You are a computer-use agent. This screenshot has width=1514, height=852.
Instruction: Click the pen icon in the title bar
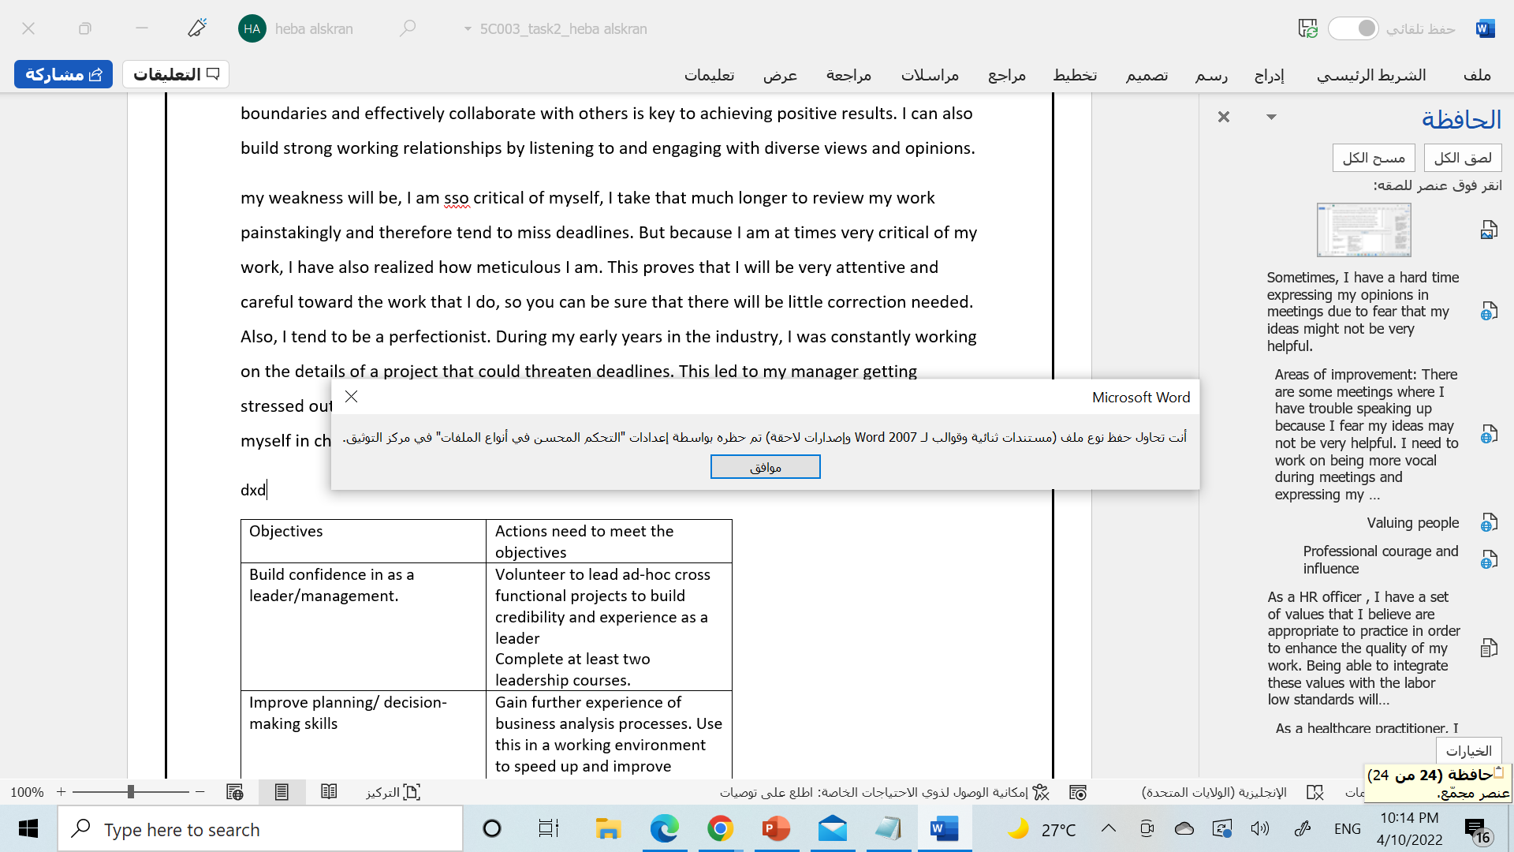[197, 29]
